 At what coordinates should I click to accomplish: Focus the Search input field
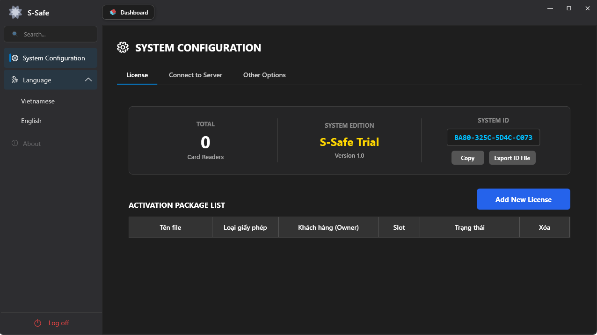tap(51, 34)
